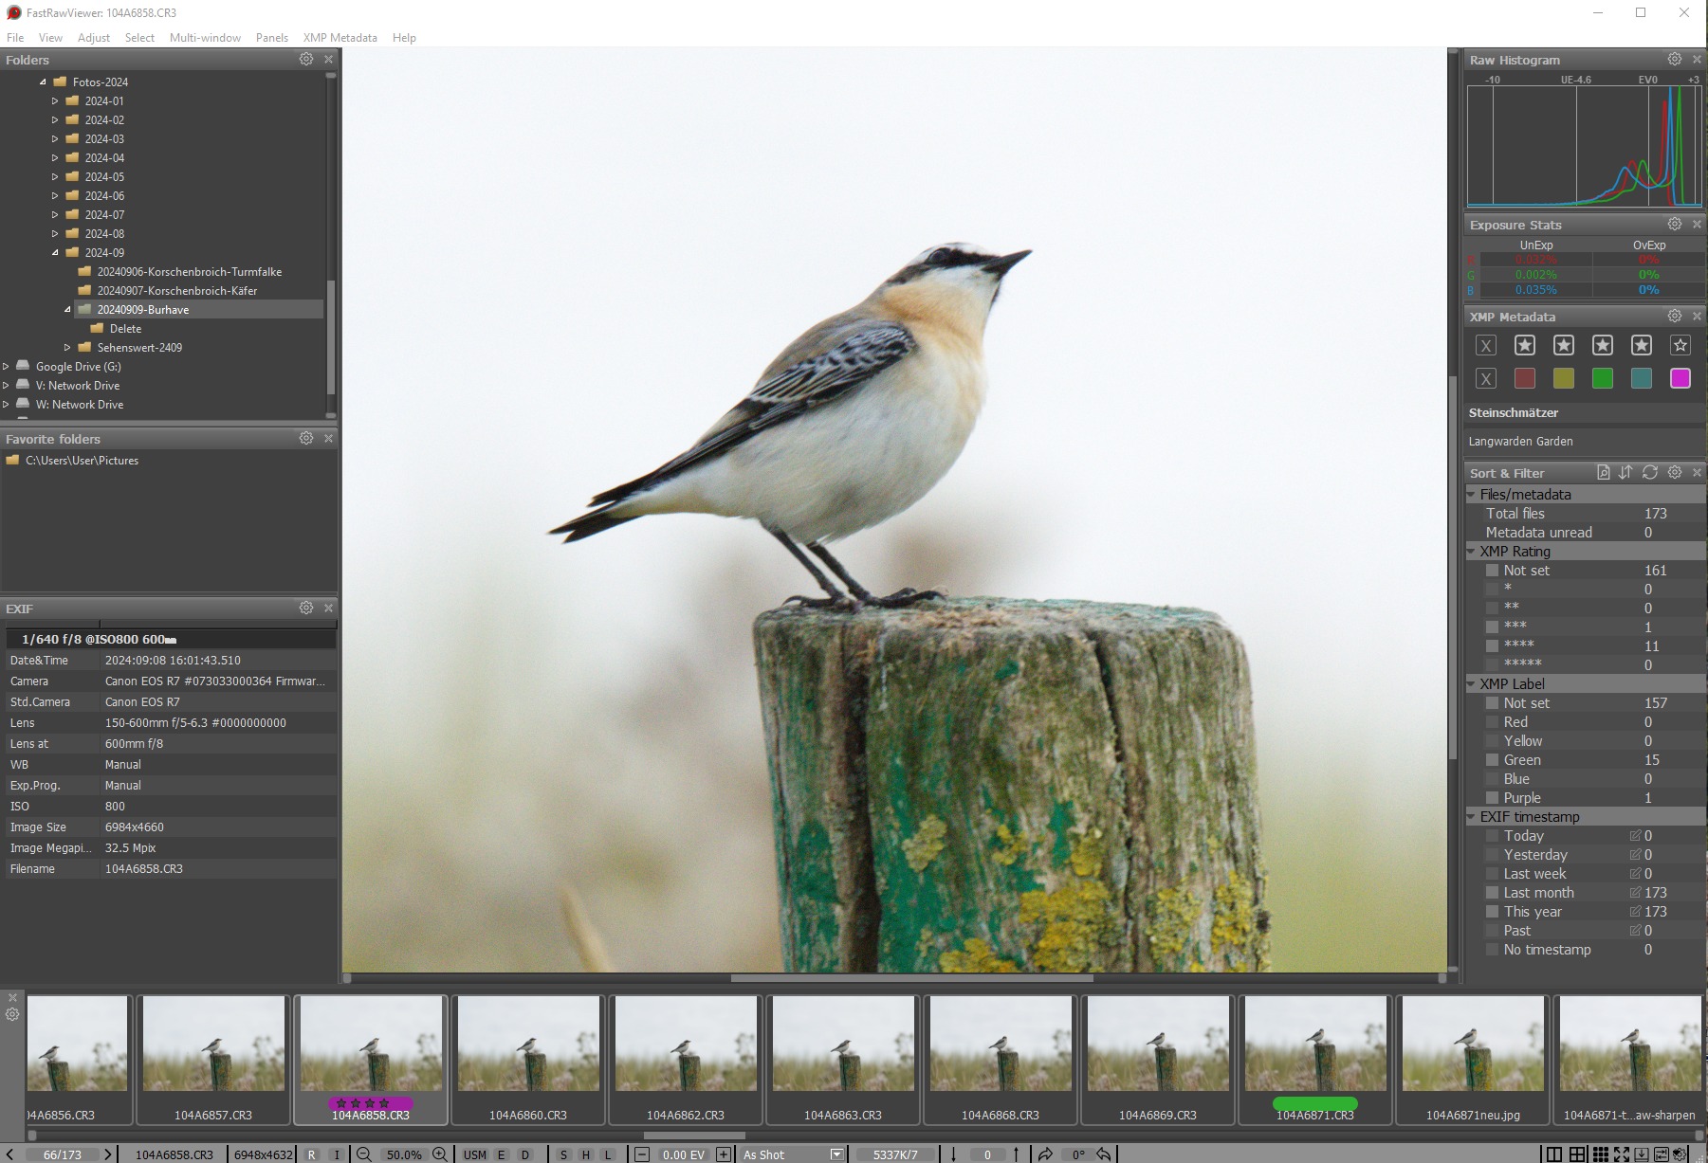Click the sort order arrows in Sort & Filter
Viewport: 1708px width, 1163px height.
coord(1625,472)
